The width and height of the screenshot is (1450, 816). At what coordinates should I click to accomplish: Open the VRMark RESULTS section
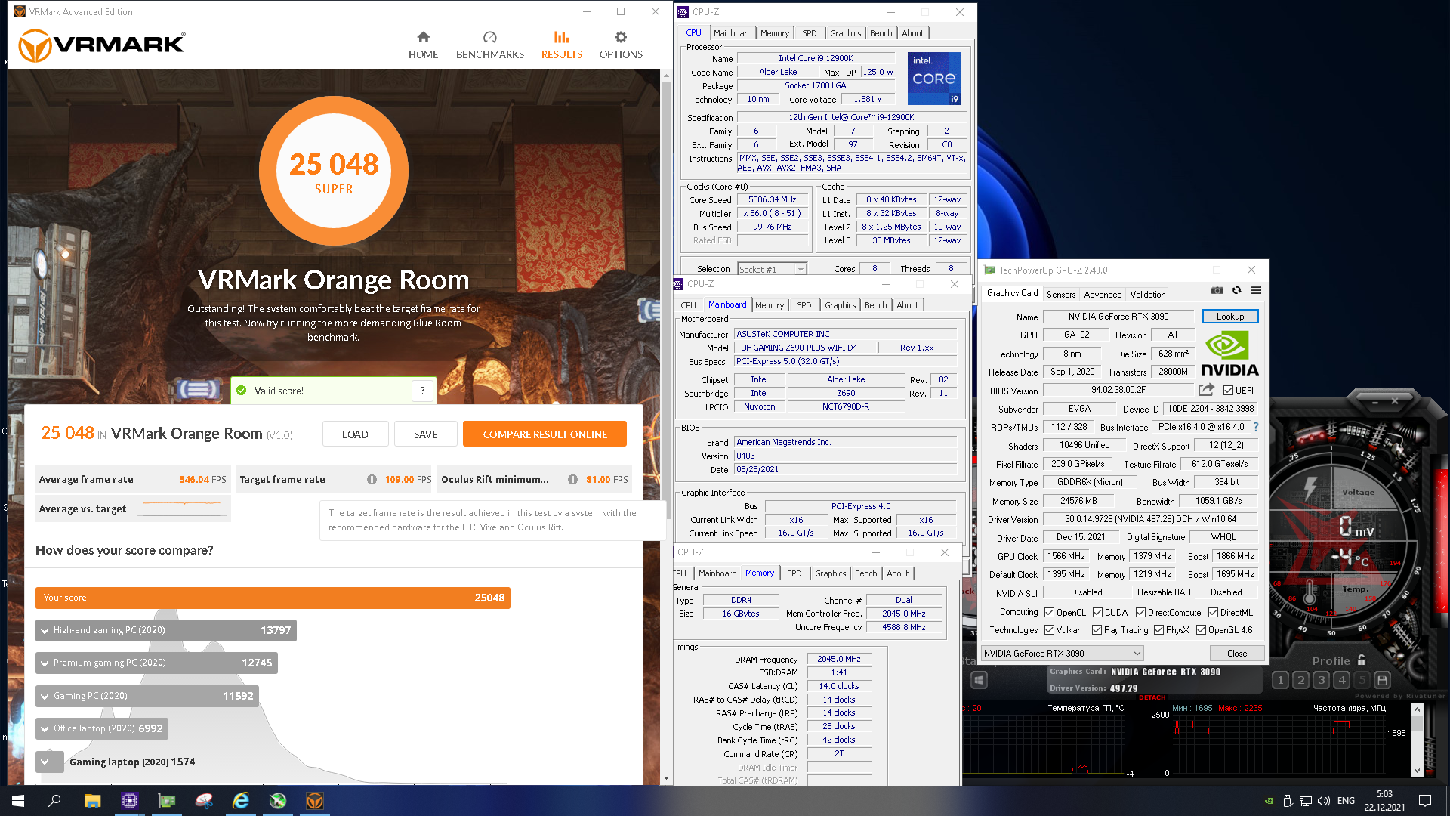click(x=561, y=45)
